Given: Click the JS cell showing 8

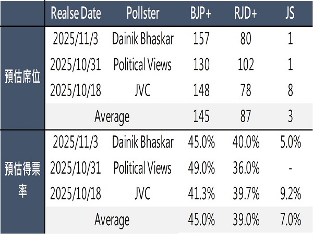Looking at the screenshot, I should tap(290, 90).
